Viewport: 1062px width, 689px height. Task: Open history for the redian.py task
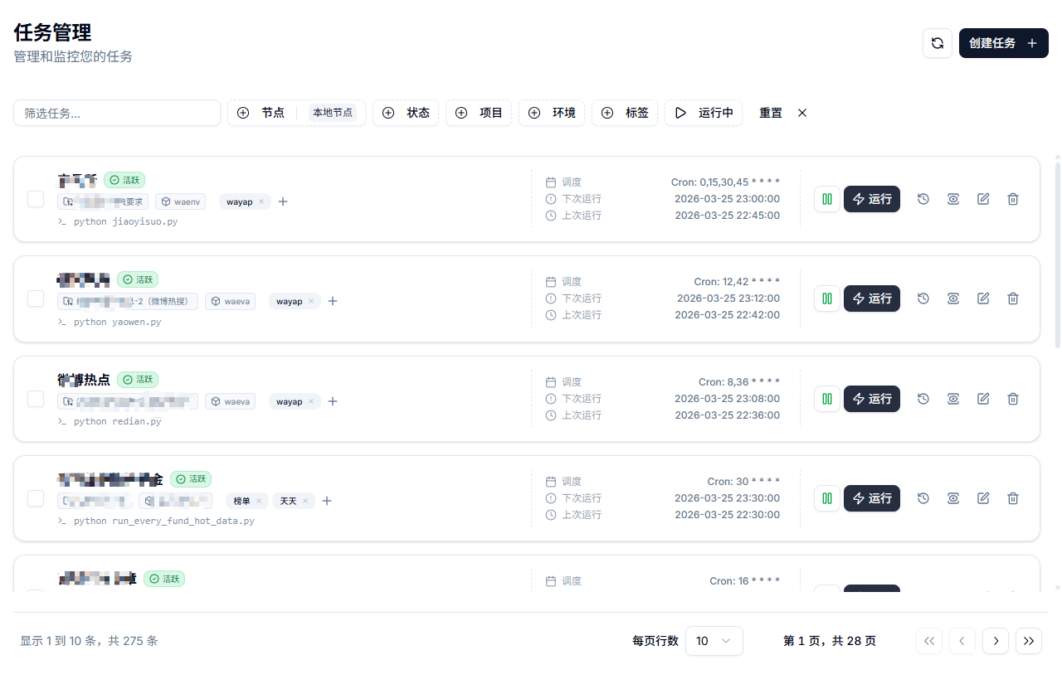(x=923, y=399)
